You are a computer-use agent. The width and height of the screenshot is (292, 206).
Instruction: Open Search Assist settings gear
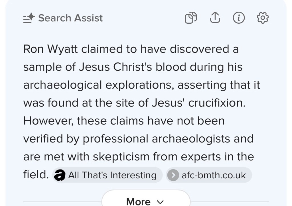click(x=263, y=18)
